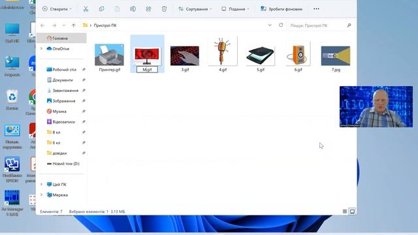418x235 pixels.
Task: Select the 6.gif speaker thumbnail
Action: [298, 54]
